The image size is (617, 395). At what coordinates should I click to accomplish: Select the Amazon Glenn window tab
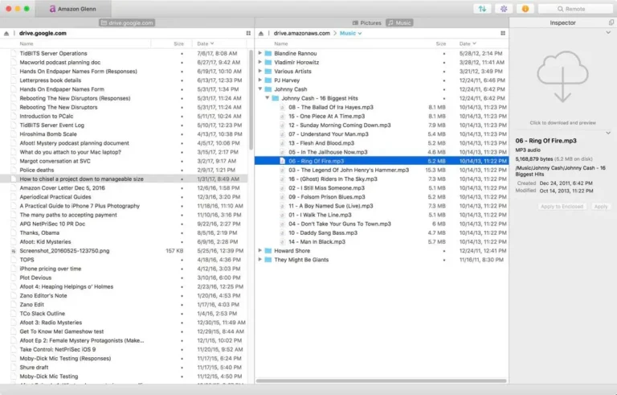[x=73, y=9]
